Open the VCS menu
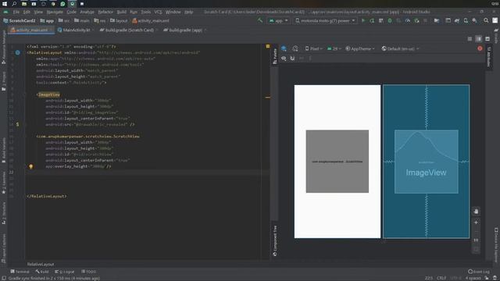 (x=158, y=12)
